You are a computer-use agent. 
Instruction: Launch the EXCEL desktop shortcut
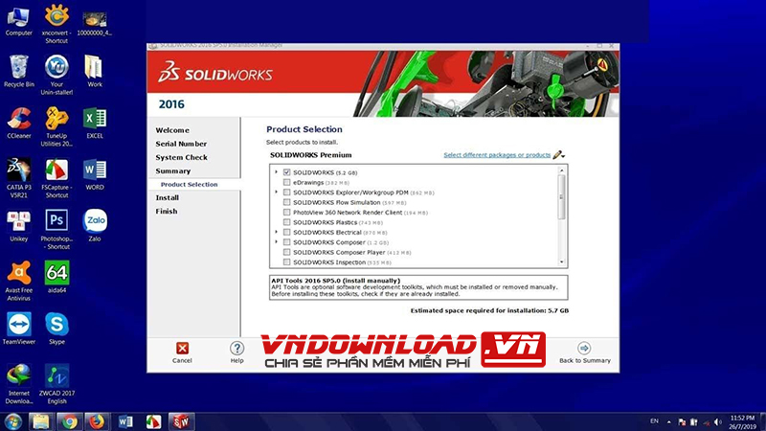(94, 124)
